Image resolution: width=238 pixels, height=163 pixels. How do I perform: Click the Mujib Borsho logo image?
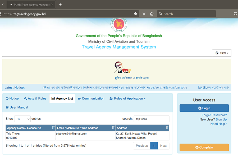122,68
